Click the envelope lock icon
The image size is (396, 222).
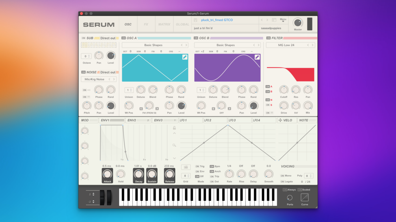pyautogui.click(x=174, y=128)
